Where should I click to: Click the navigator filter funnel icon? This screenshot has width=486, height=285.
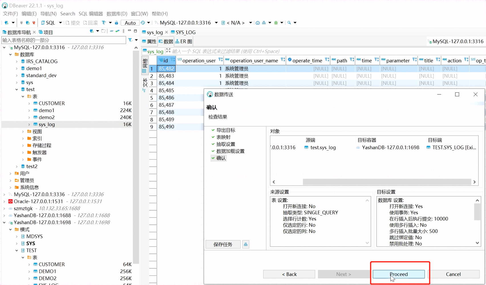coord(130,40)
